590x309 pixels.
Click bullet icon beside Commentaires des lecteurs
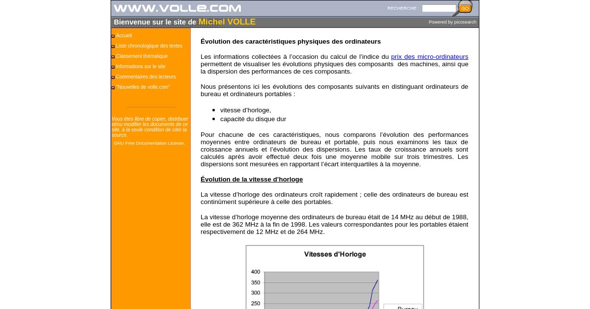point(113,77)
